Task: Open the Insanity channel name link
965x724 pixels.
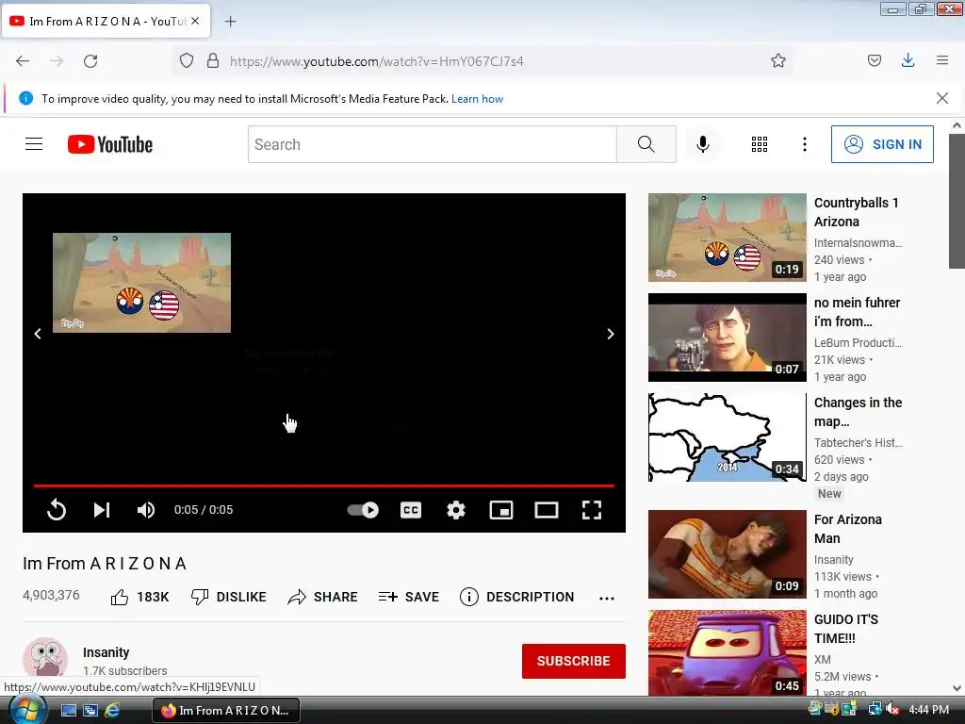Action: tap(106, 652)
